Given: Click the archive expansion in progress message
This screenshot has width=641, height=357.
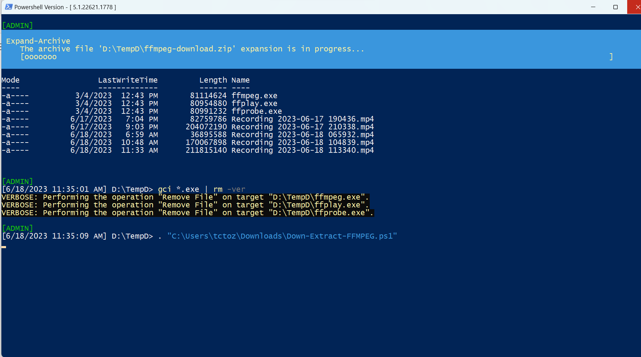Looking at the screenshot, I should pos(192,49).
